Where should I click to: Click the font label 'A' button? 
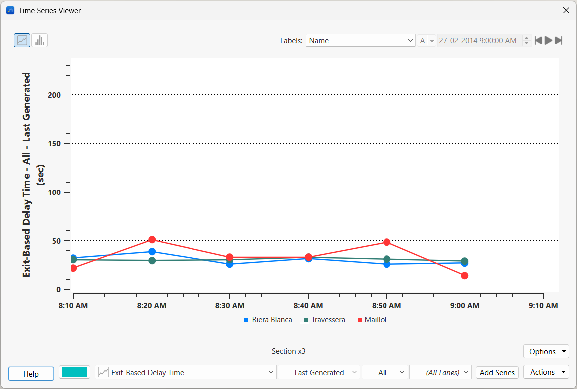(422, 41)
